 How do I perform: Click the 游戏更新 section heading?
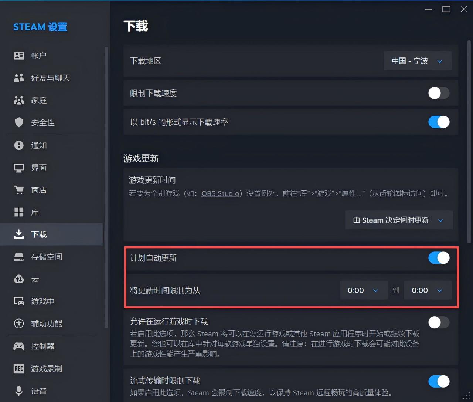click(x=141, y=159)
